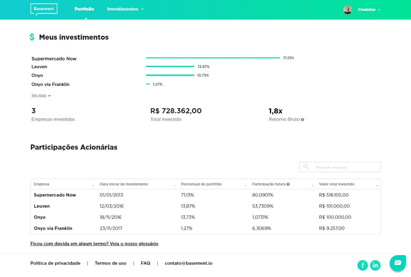Image resolution: width=411 pixels, height=277 pixels.
Task: Select Onyo via Franklin table row
Action: (x=205, y=228)
